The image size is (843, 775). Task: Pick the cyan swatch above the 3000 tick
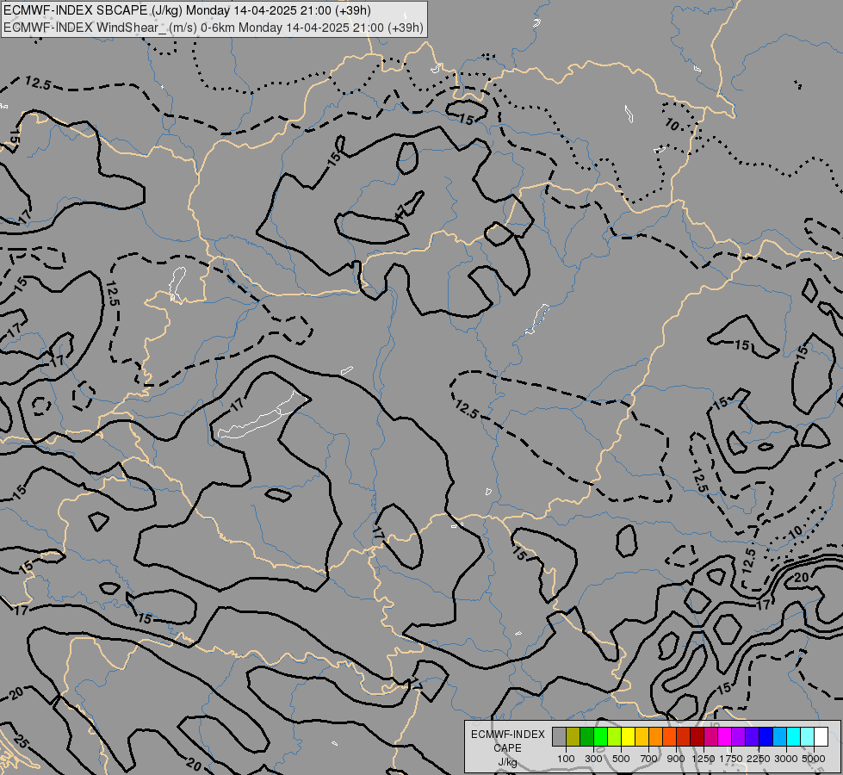click(794, 737)
